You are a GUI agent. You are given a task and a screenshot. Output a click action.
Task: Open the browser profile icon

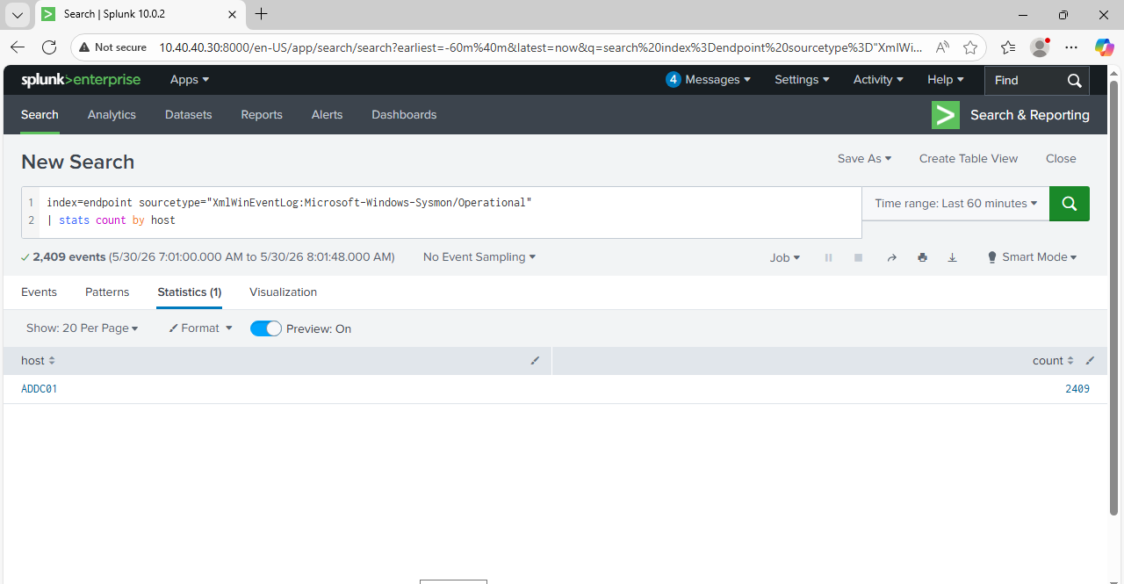click(1040, 47)
